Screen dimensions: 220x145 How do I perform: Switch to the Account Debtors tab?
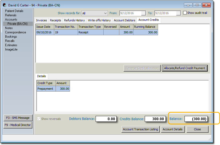point(124,20)
